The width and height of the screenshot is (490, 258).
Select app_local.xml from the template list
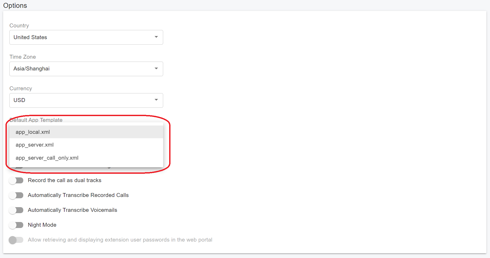33,132
